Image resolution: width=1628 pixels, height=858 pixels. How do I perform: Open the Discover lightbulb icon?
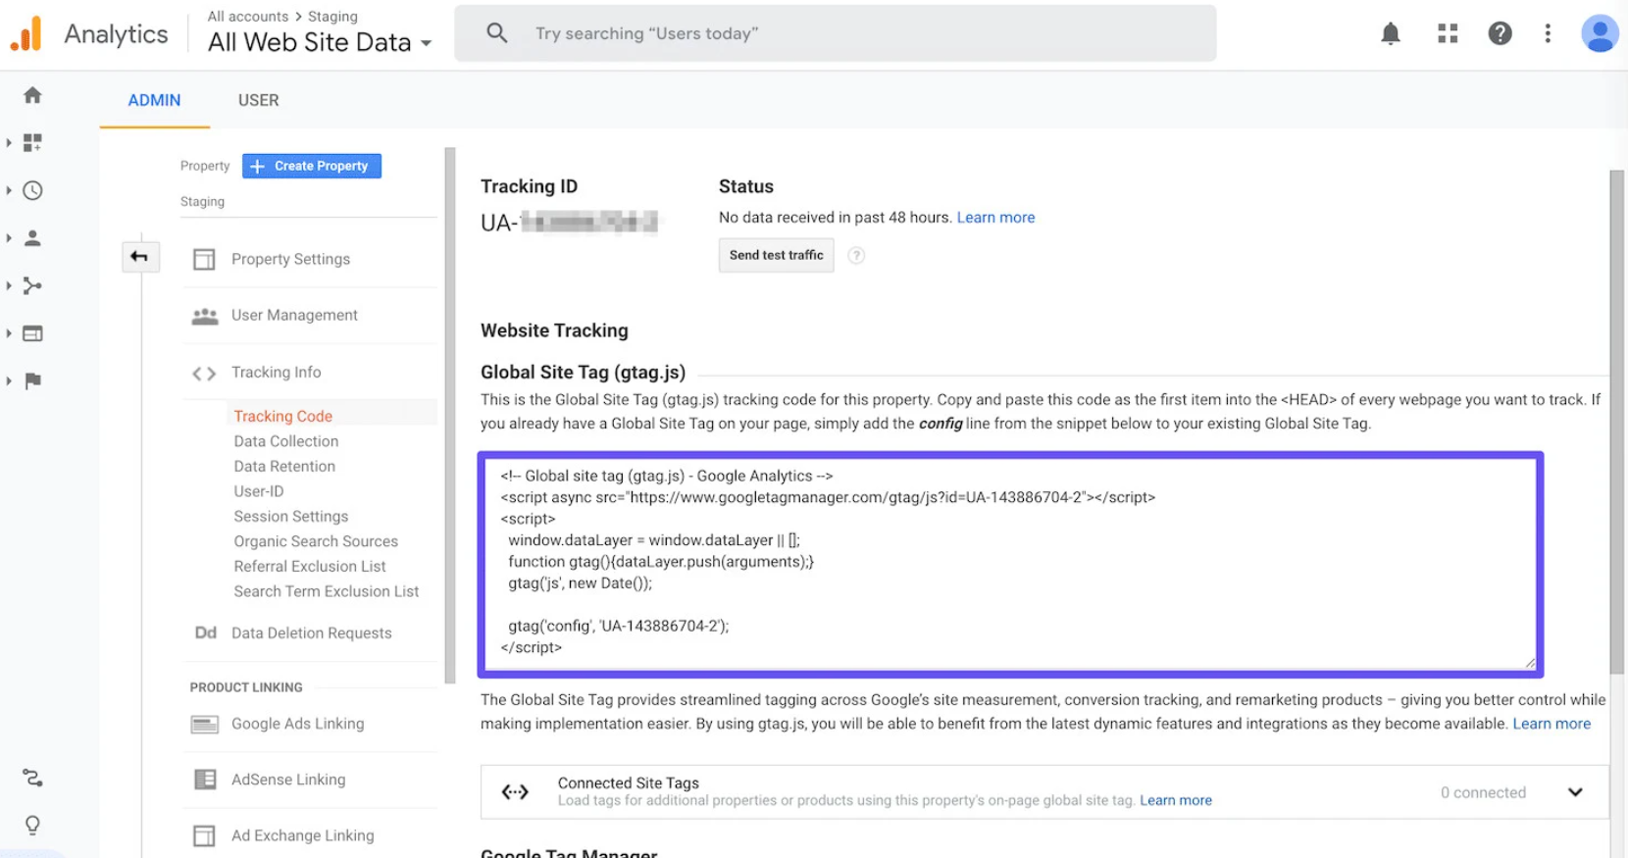(32, 825)
